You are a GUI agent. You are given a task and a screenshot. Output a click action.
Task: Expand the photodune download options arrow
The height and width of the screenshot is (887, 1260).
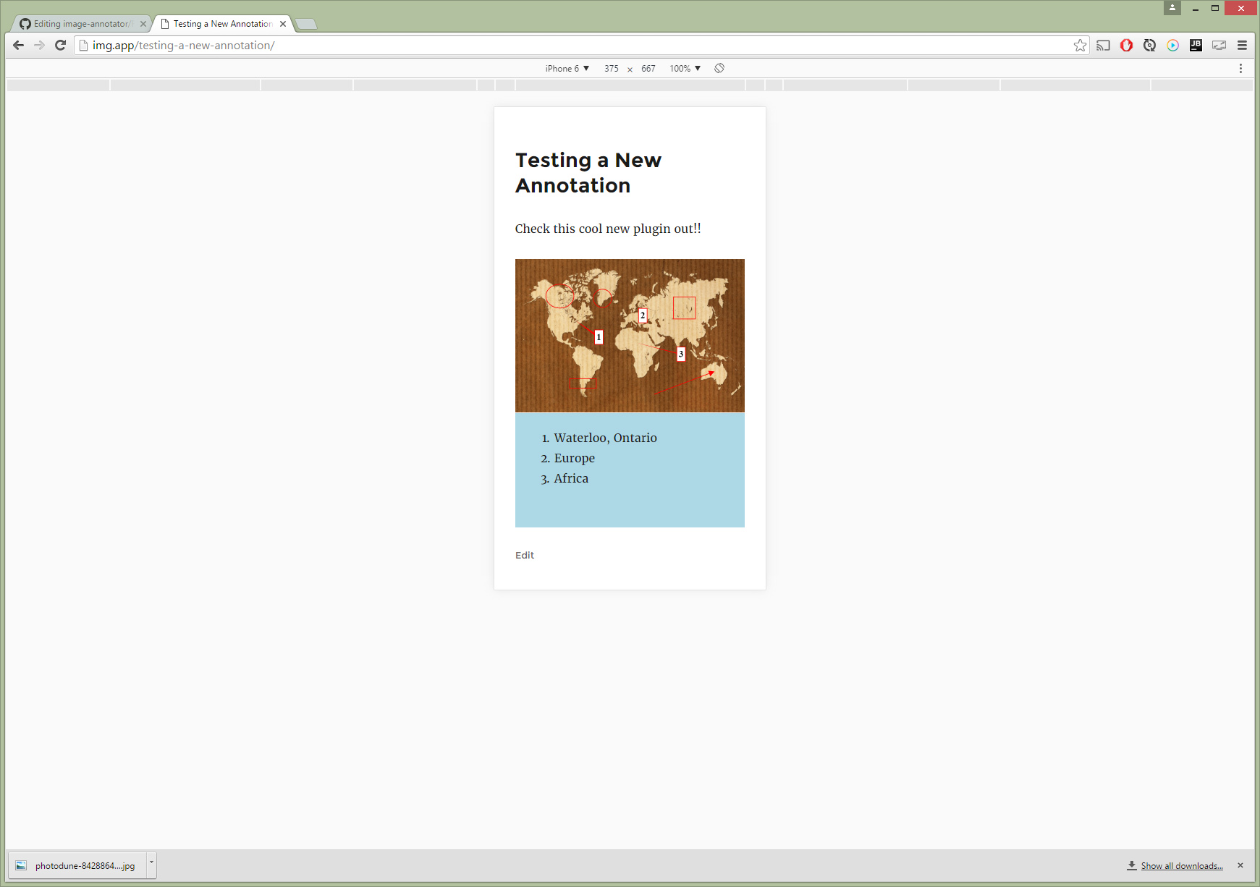[151, 863]
